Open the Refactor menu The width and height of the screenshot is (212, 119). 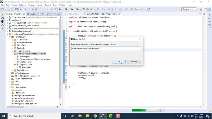point(23,5)
